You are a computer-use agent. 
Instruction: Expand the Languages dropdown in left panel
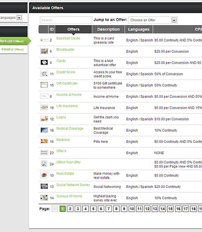(x=19, y=18)
